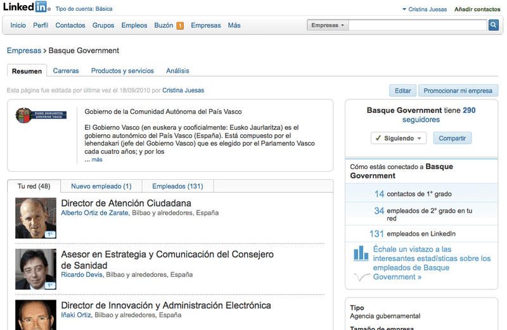Click the 1° badge on Ricardo Devis photo

pos(50,285)
